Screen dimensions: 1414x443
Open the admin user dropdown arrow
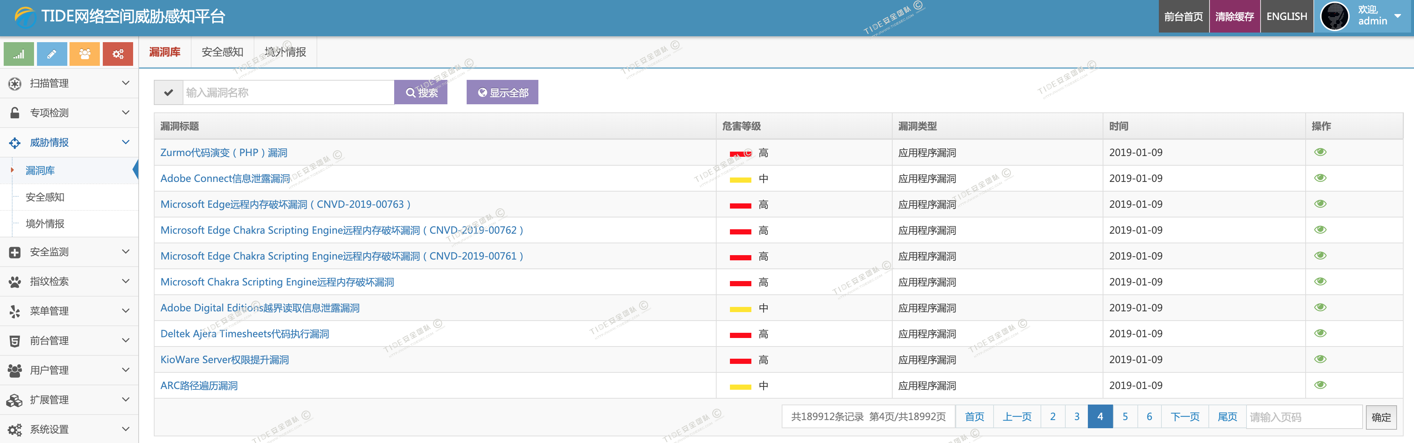1397,17
